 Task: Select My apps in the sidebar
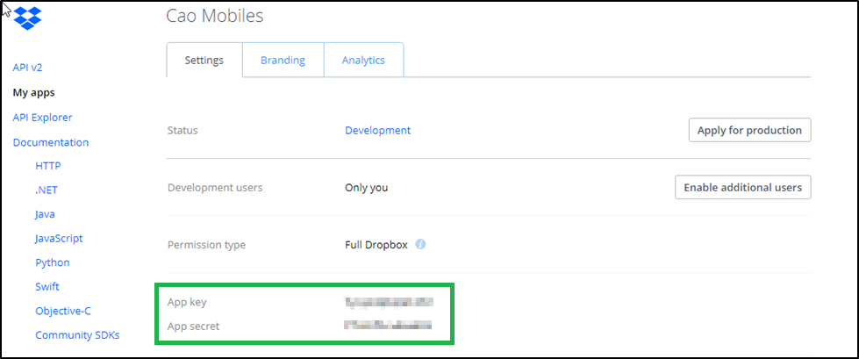tap(34, 93)
